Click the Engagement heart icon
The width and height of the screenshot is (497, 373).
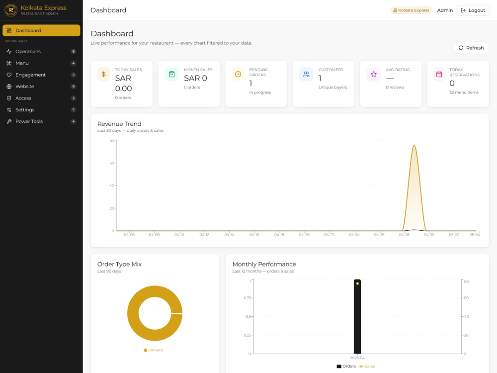click(9, 75)
